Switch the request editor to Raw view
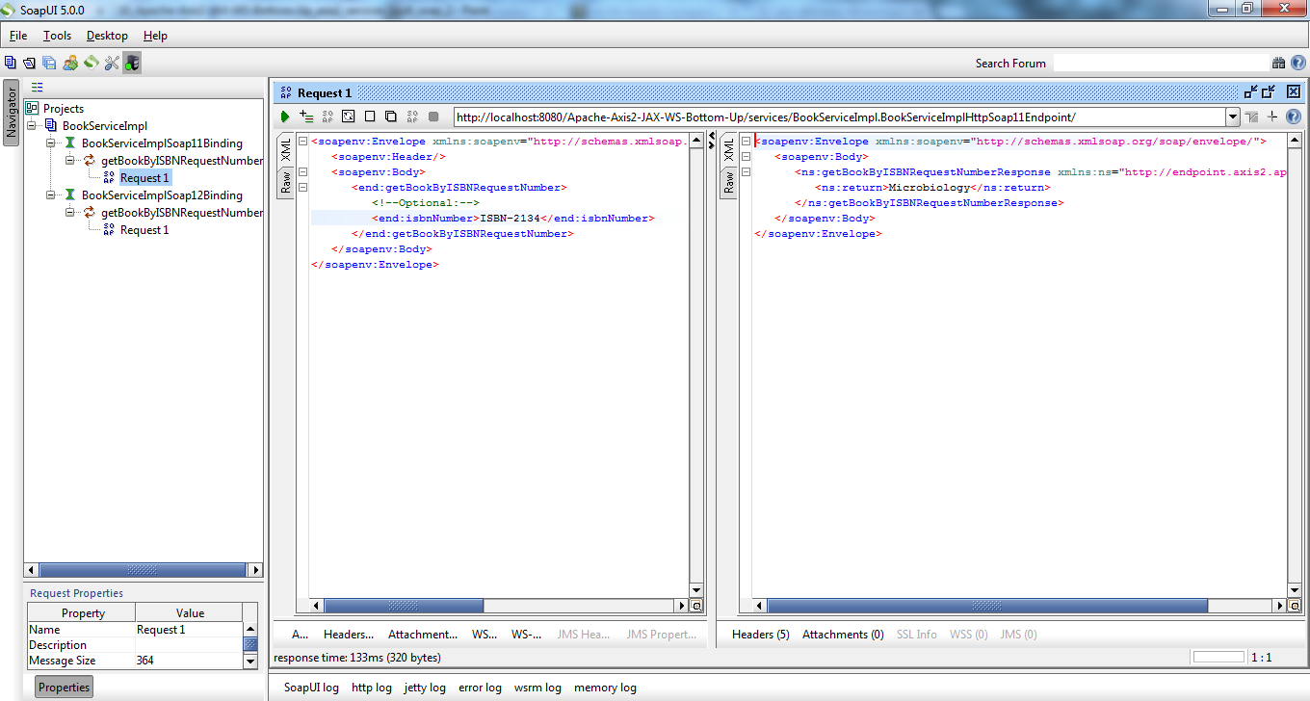The image size is (1310, 701). (x=286, y=181)
